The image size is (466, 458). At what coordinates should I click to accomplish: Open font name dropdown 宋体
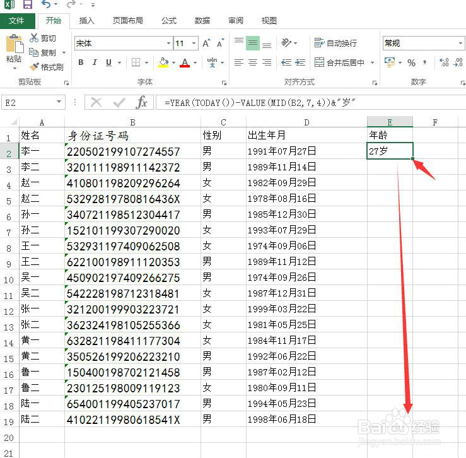tap(168, 44)
